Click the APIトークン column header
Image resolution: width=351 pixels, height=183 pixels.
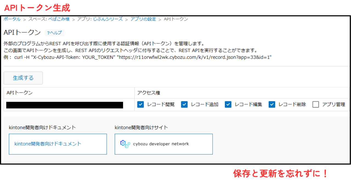pyautogui.click(x=19, y=93)
